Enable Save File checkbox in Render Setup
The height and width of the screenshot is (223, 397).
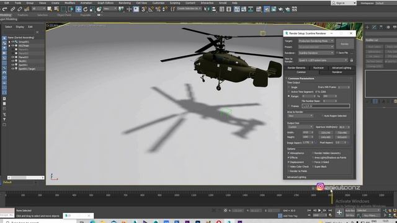(337, 53)
